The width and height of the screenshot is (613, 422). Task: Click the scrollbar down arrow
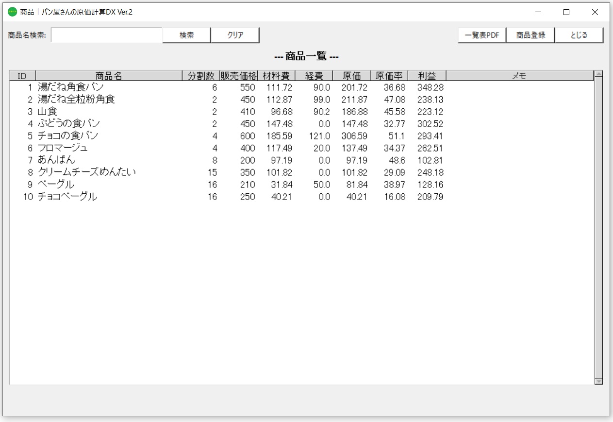point(598,382)
